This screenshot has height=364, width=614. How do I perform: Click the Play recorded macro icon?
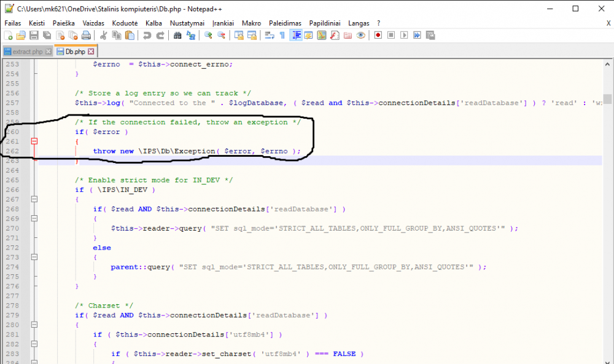click(404, 35)
